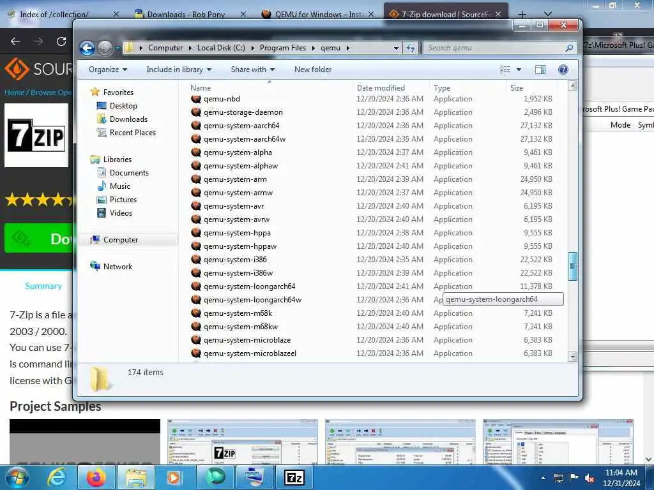Switch to Downloads - Bob Pony tab

(x=186, y=15)
